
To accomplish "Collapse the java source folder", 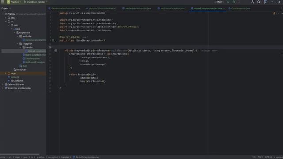I will 12,29.
